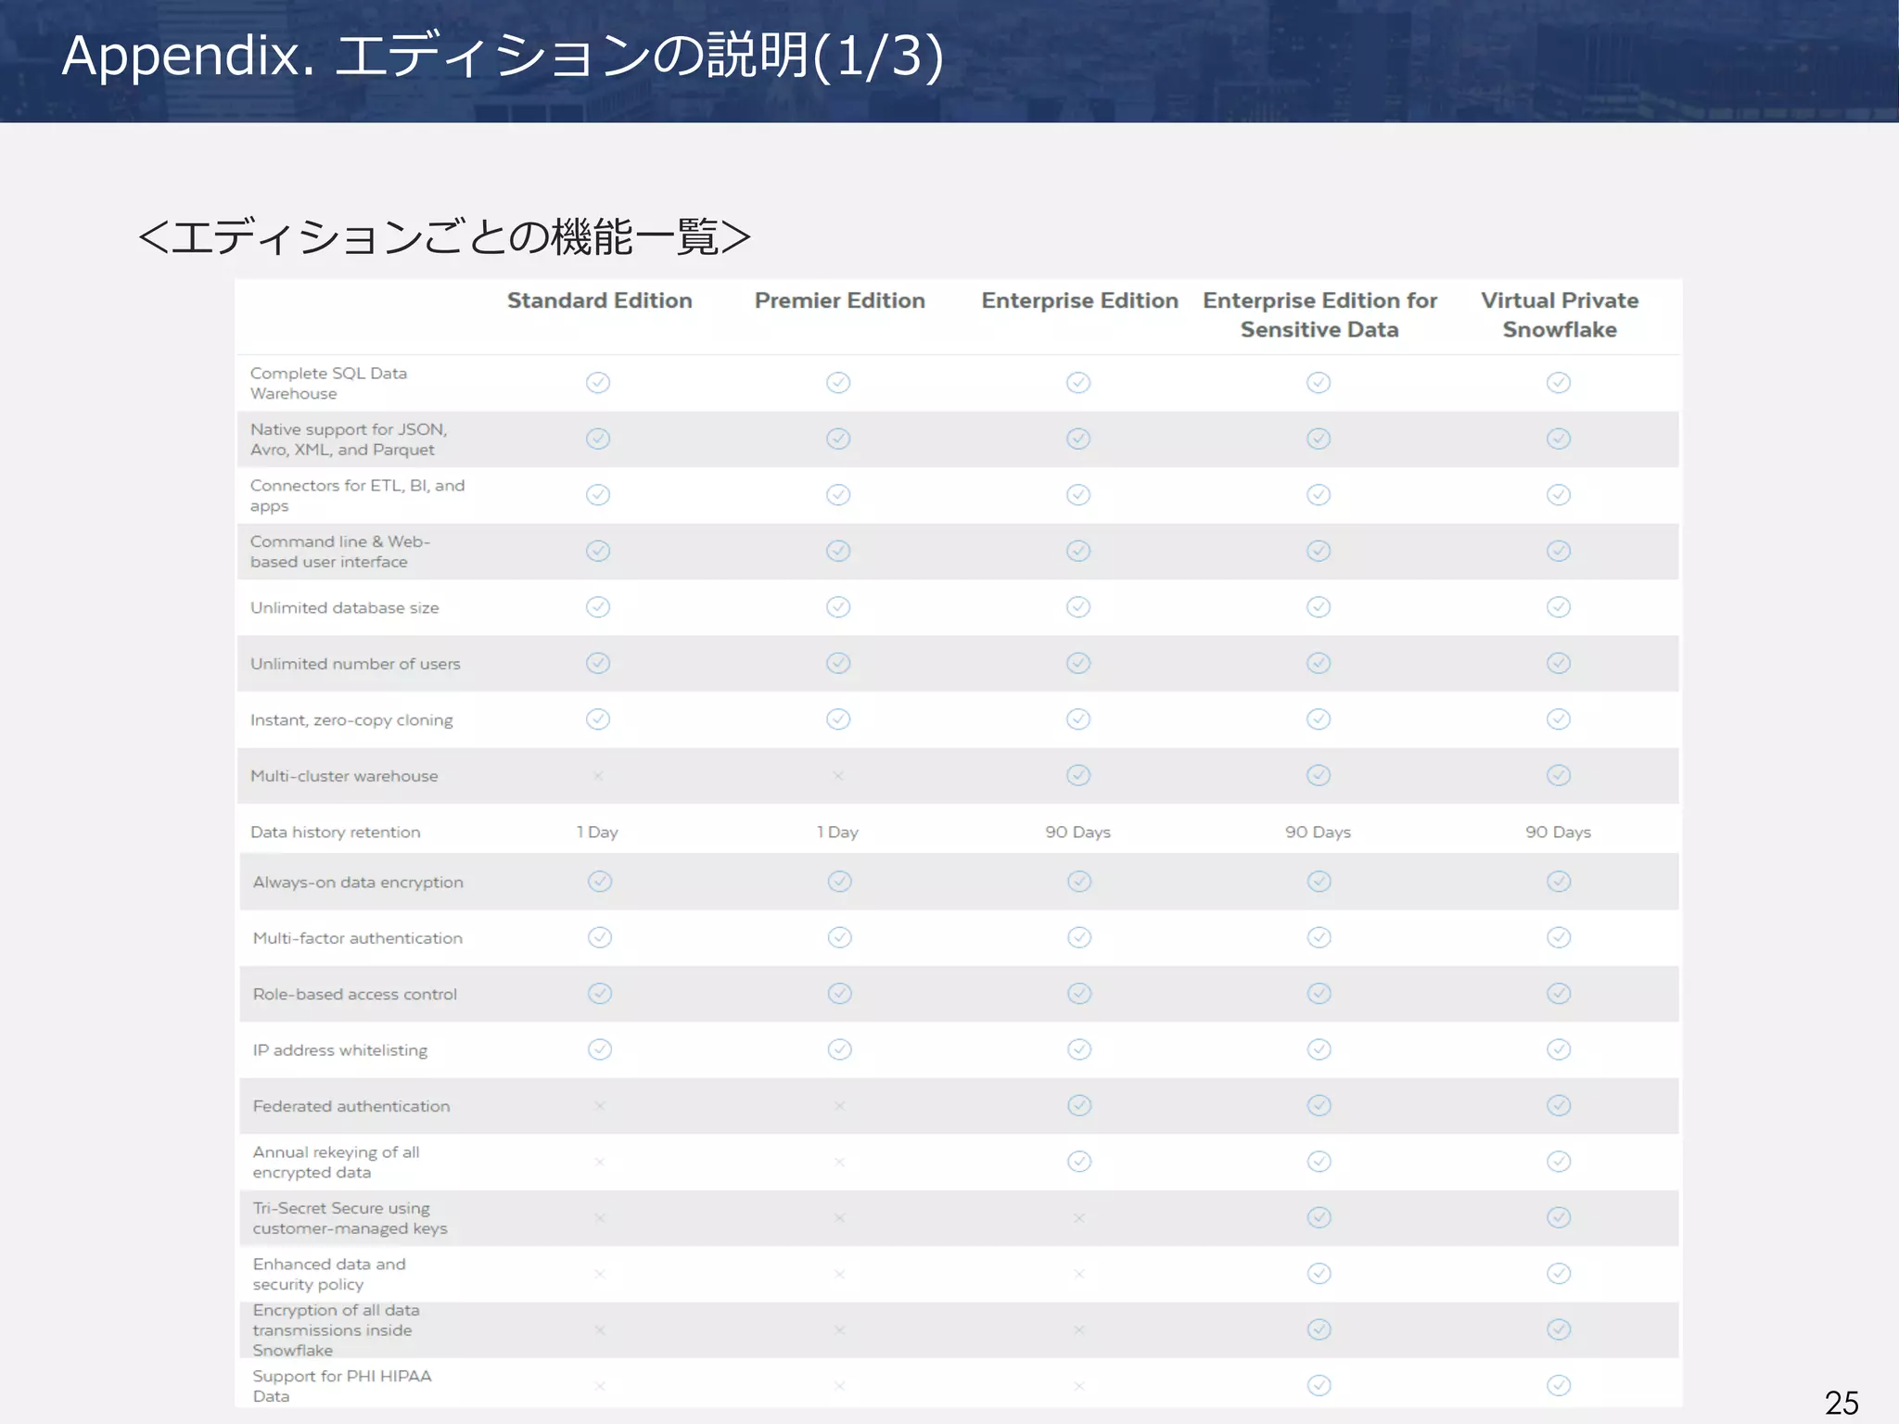
Task: Click Annual rekeying checkmark under Enterprise Edition
Action: 1079,1162
